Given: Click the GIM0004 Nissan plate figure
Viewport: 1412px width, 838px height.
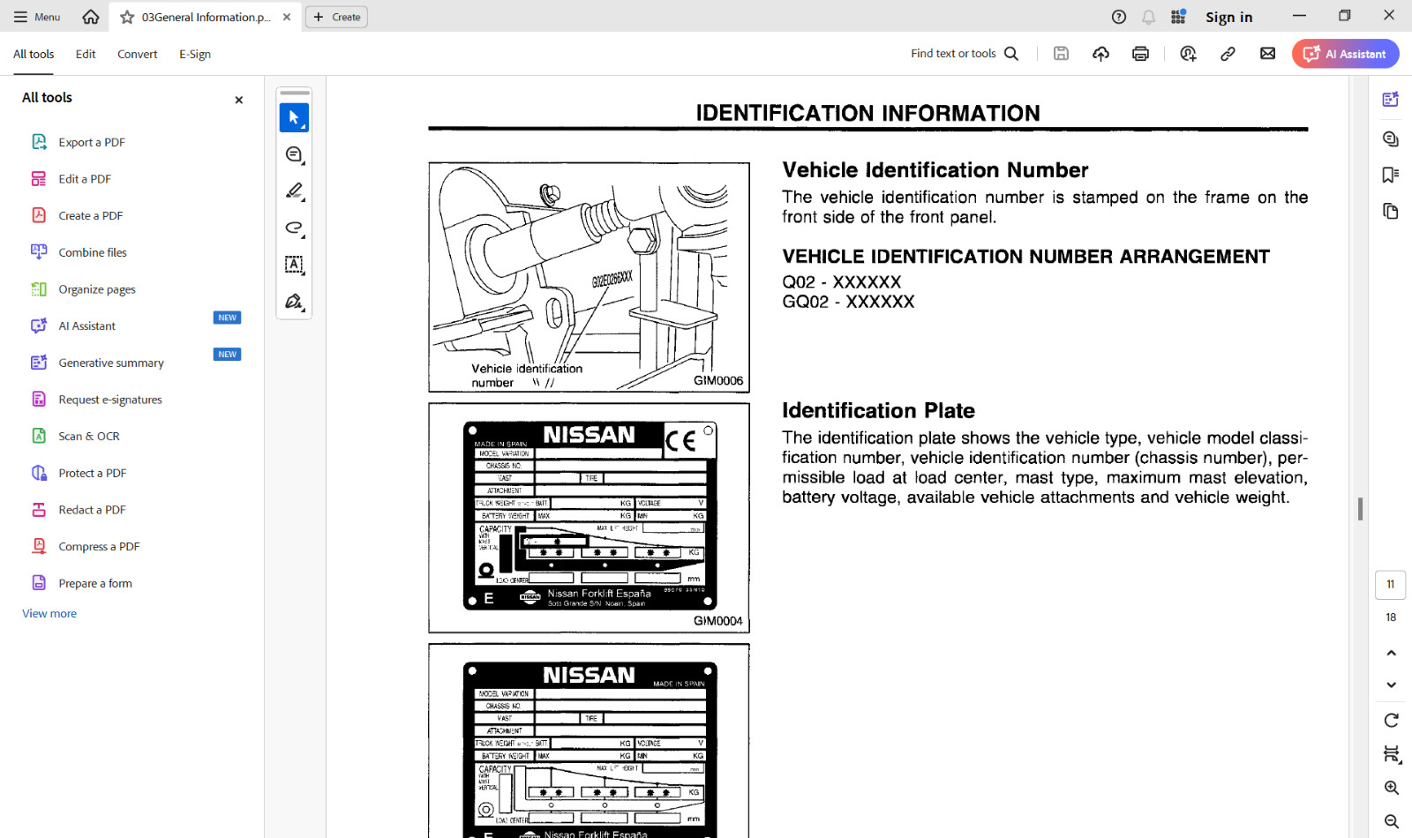Looking at the screenshot, I should [x=589, y=518].
